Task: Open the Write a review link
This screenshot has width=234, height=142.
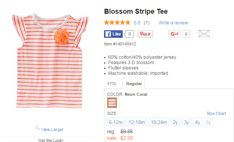Action: 173,23
